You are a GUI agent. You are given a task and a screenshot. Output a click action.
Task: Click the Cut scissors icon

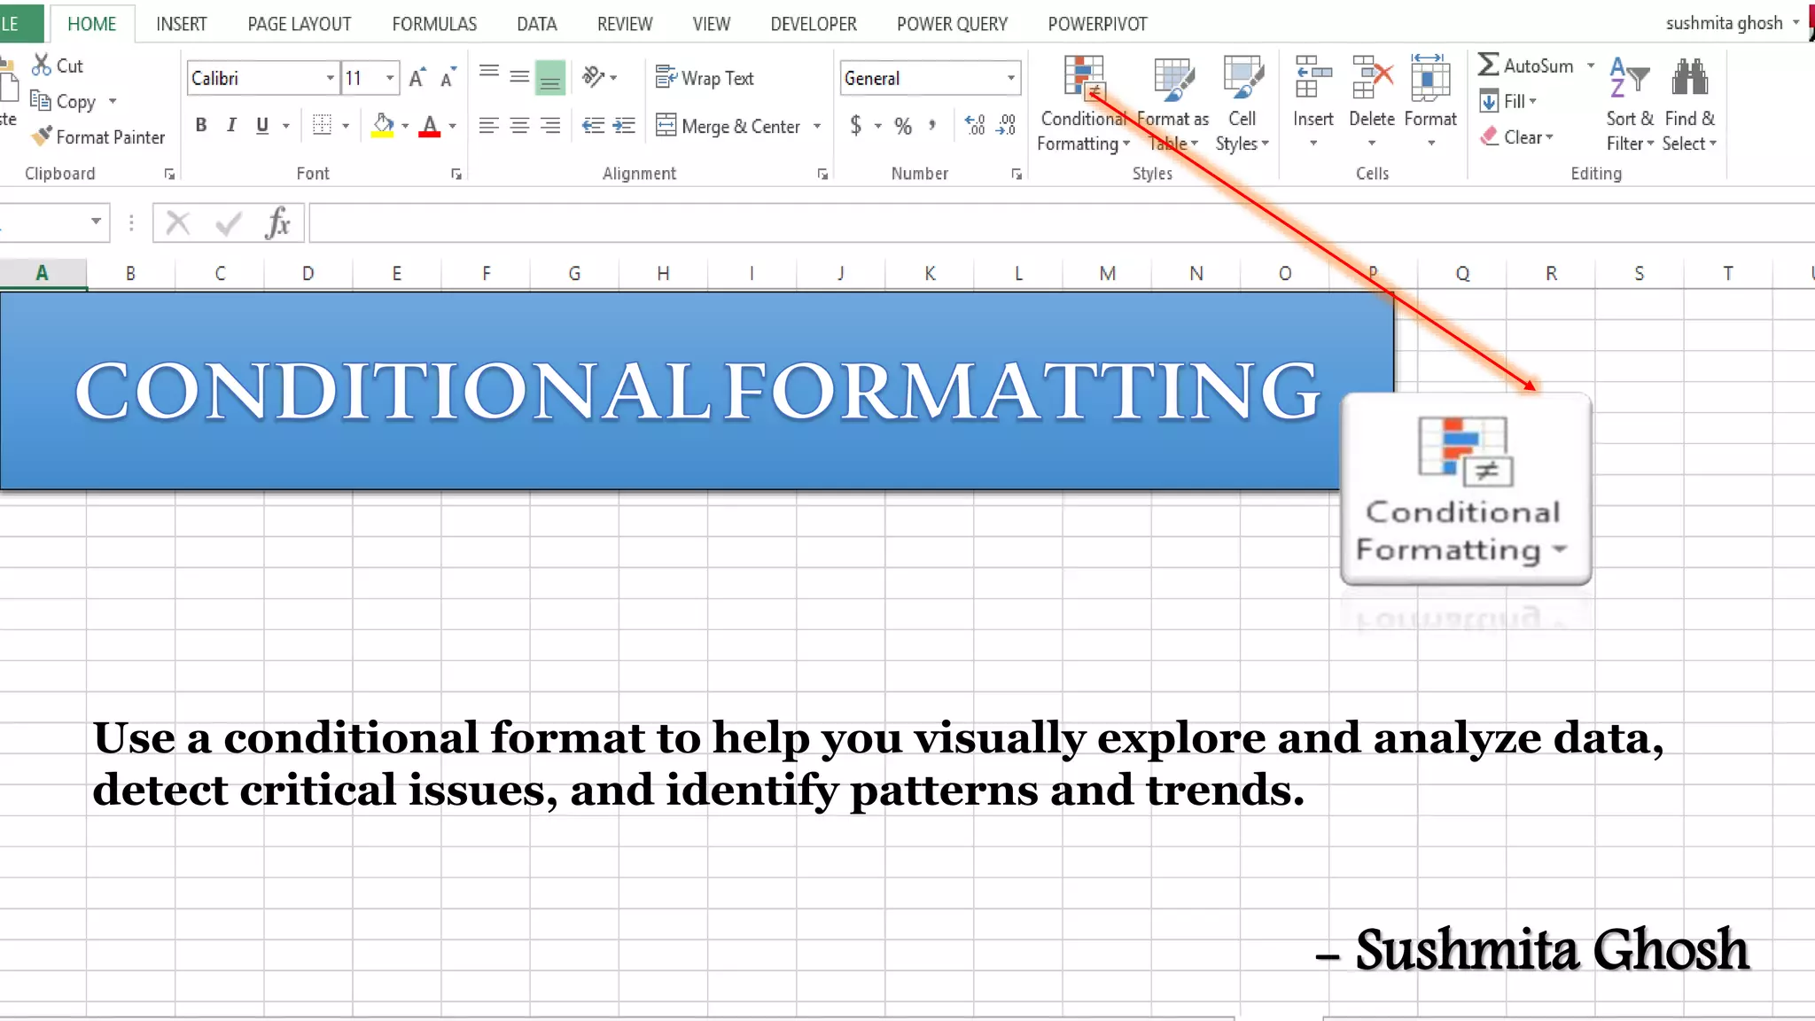41,65
